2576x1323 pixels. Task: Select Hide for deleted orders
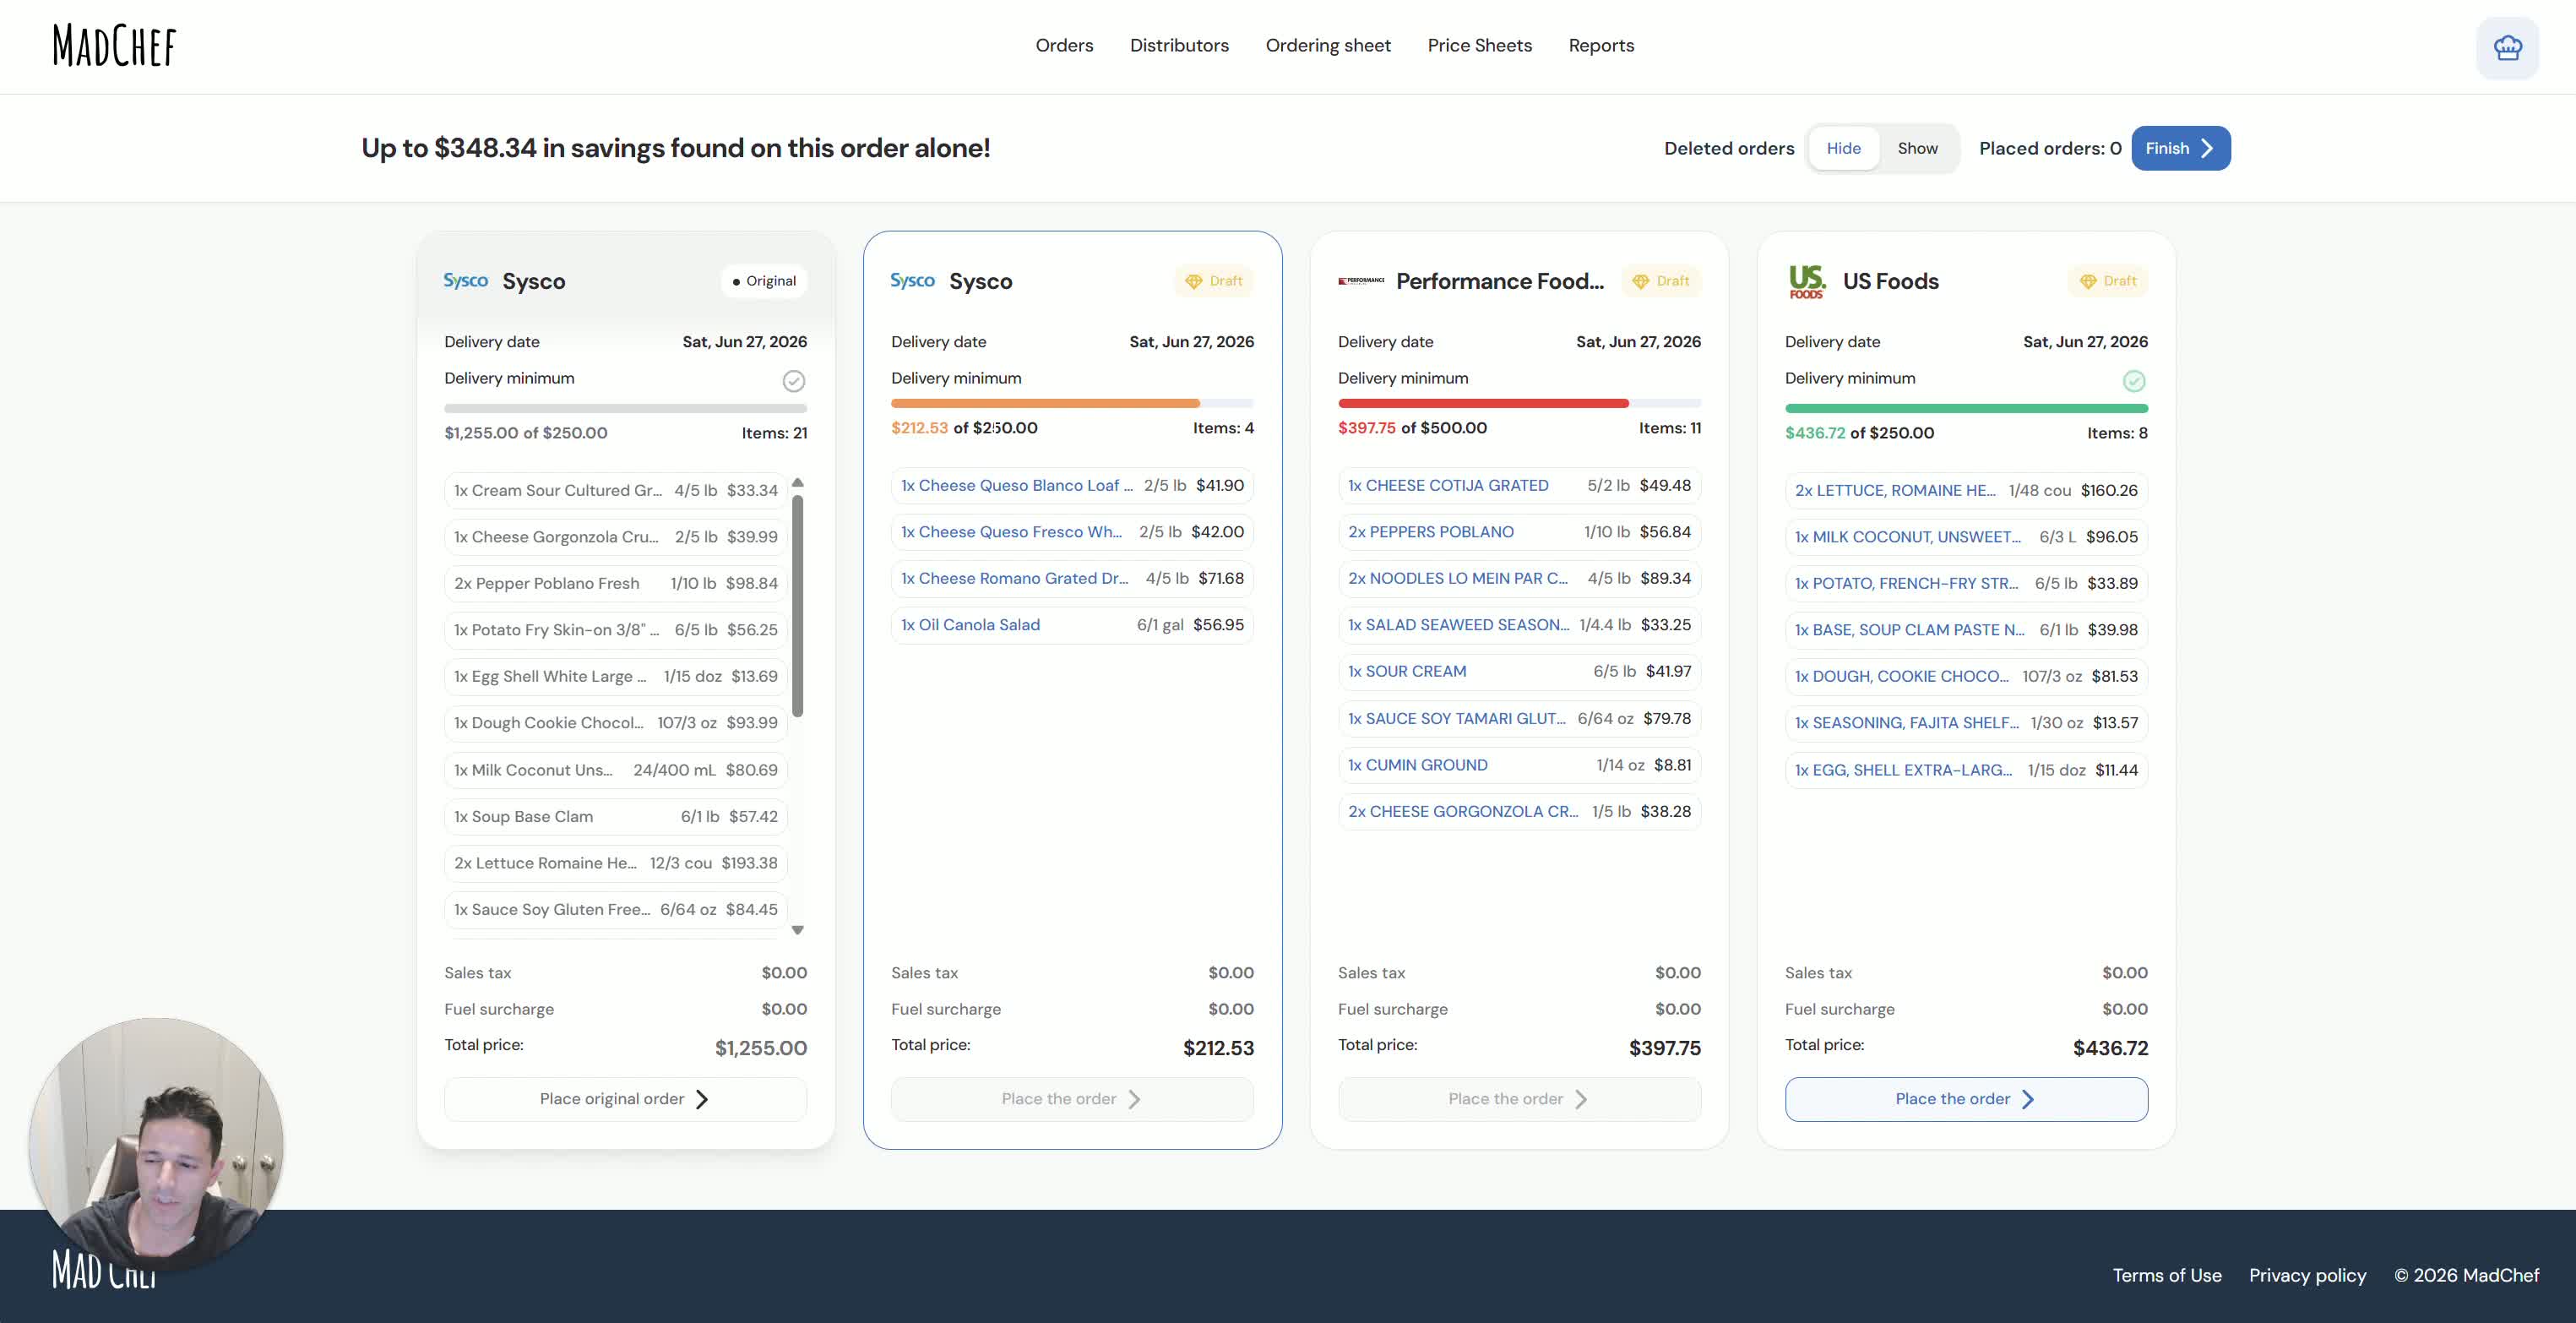click(x=1844, y=148)
